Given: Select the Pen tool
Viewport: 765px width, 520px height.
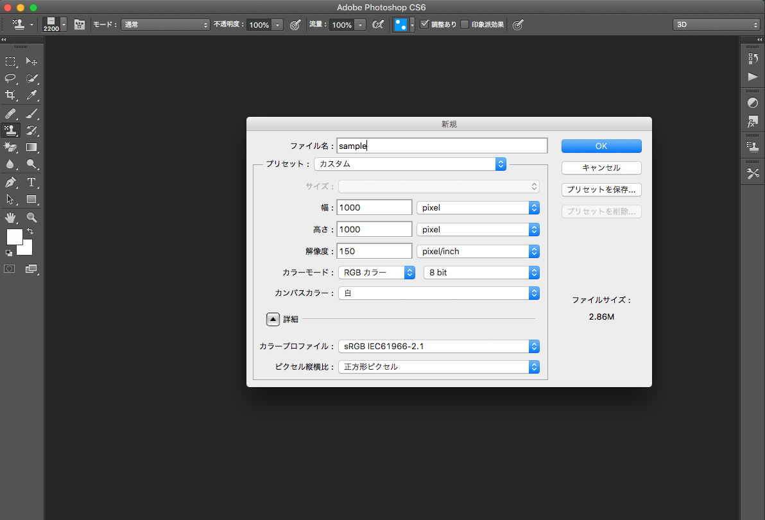Looking at the screenshot, I should point(10,182).
